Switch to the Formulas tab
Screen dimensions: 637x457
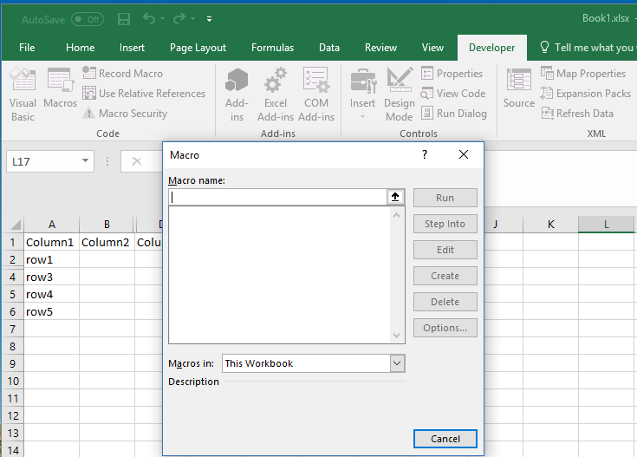click(272, 48)
